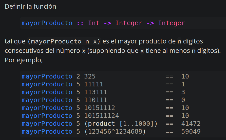The width and height of the screenshot is (226, 140).
Task: Click the last 'Integer' in the signature
Action: tap(172, 23)
